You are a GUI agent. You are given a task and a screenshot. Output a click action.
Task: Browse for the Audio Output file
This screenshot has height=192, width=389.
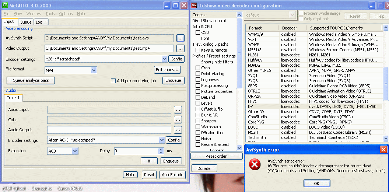point(178,130)
